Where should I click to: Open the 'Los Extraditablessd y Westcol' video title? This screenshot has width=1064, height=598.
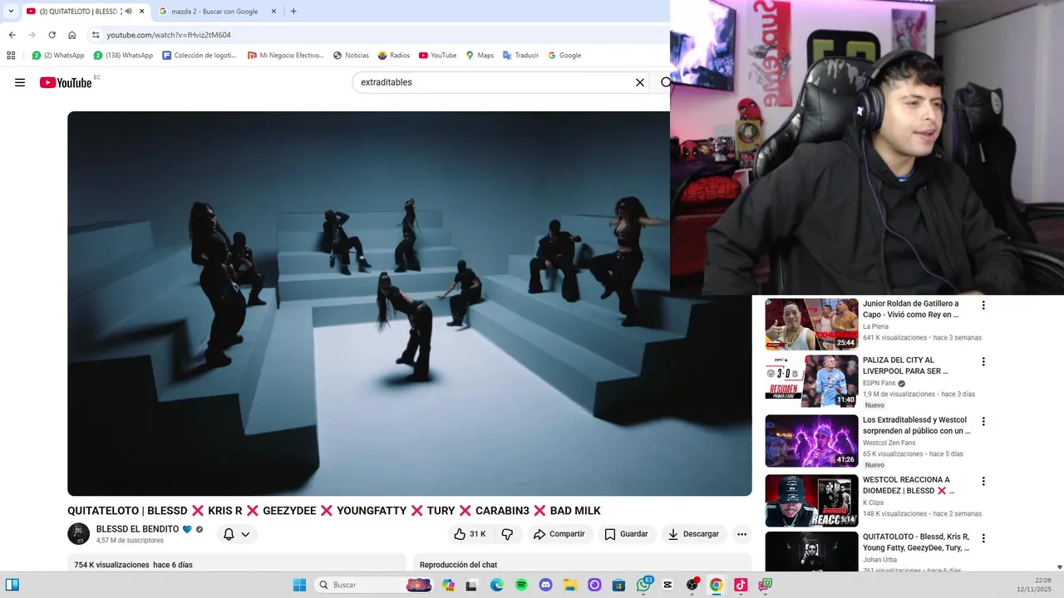[x=917, y=425]
